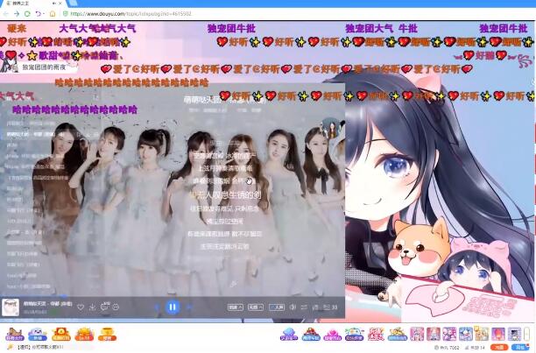Click the streamer name badge at left

[39, 67]
